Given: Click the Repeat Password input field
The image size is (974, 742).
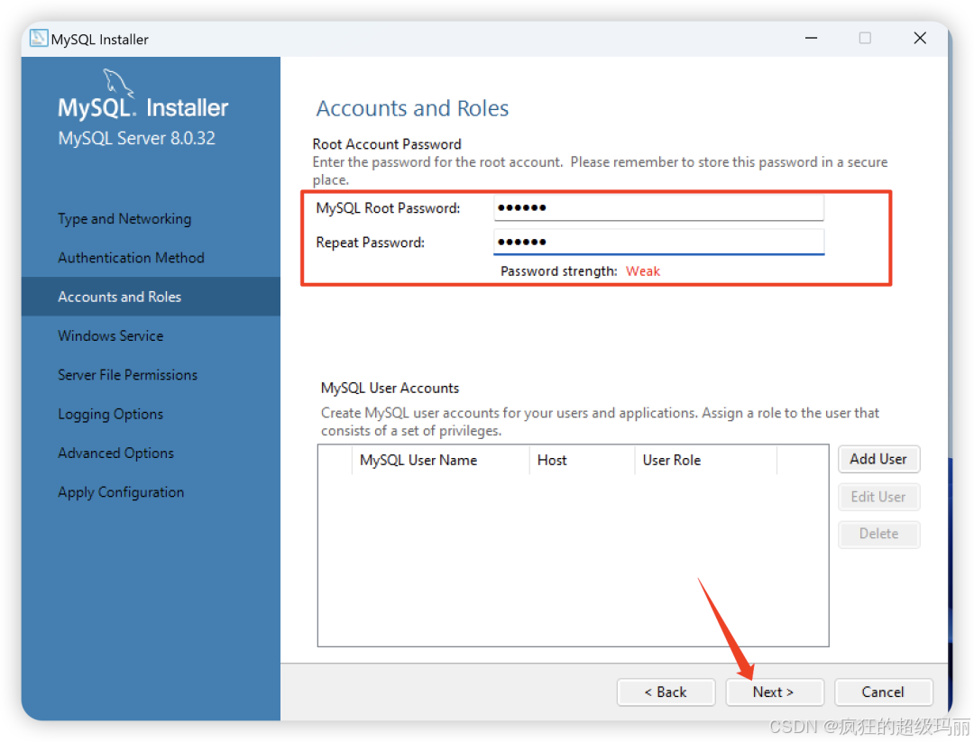Looking at the screenshot, I should [658, 241].
